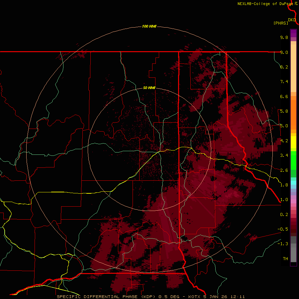Click the 9.0 value on color scale
Screen dimensions: 299x299
284,52
